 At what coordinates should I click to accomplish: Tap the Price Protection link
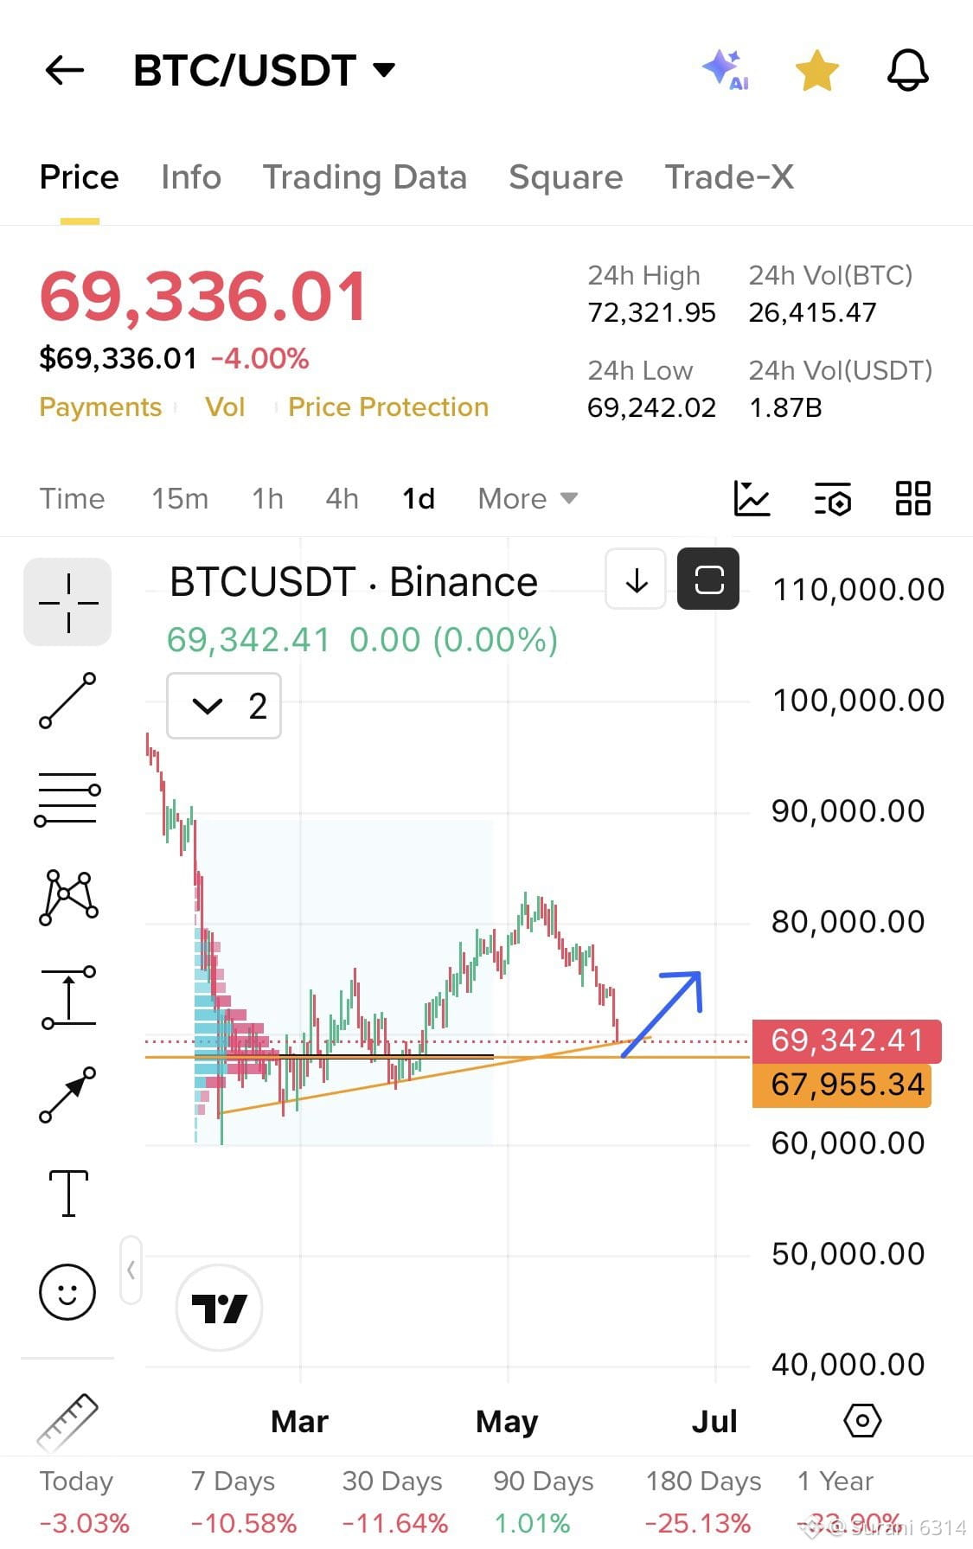tap(388, 407)
